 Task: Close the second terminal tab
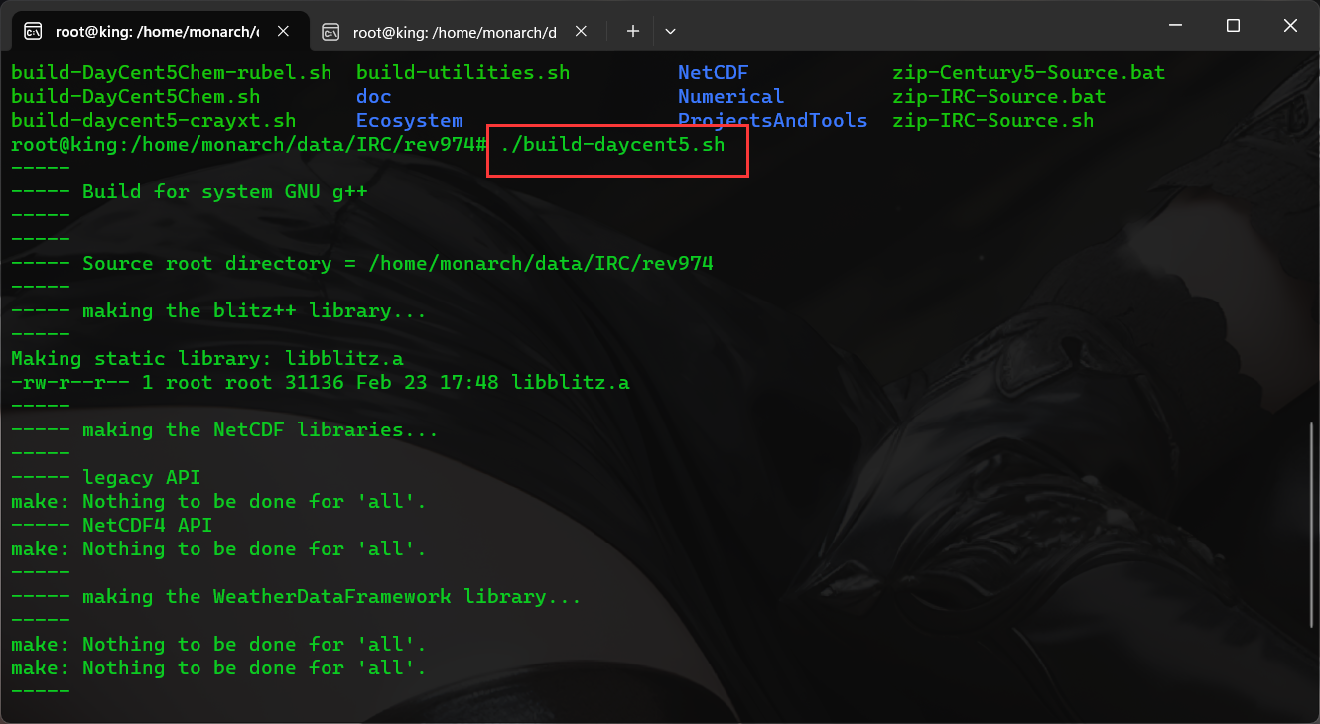581,31
